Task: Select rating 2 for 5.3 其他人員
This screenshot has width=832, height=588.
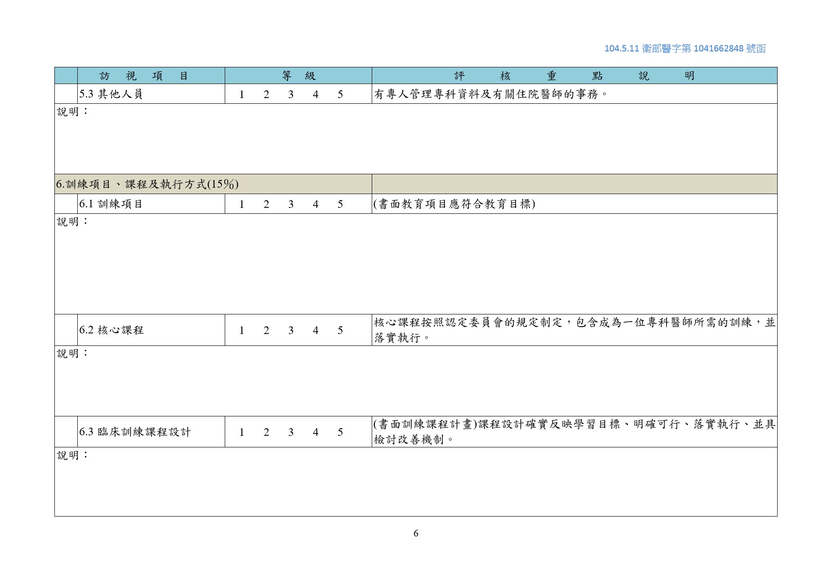Action: click(x=267, y=94)
